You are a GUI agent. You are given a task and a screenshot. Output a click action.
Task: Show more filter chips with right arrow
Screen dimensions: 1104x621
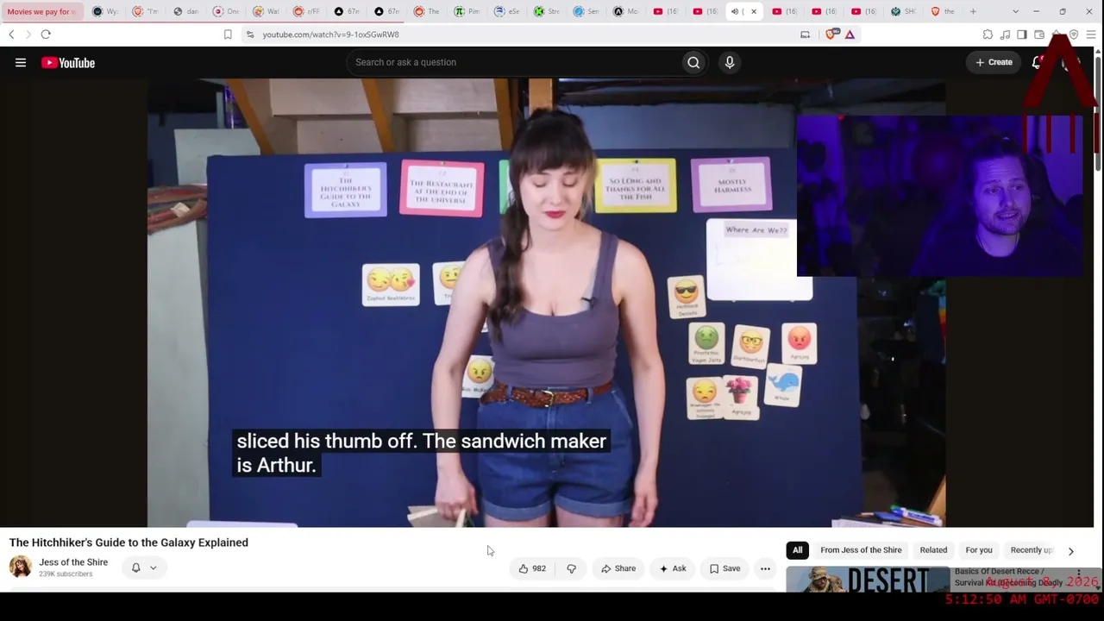[1071, 550]
